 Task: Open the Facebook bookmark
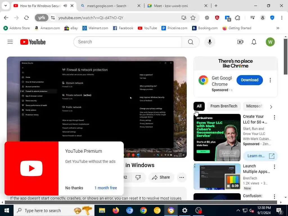pos(123,28)
